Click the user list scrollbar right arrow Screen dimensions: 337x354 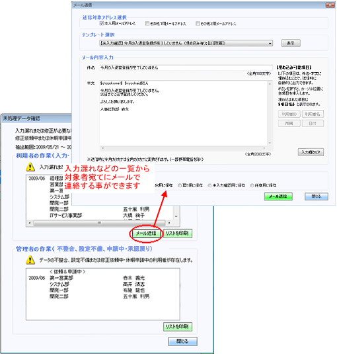170,223
